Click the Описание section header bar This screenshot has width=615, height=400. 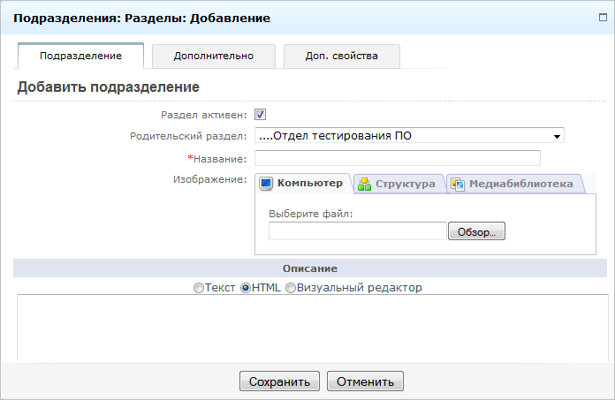(x=309, y=268)
